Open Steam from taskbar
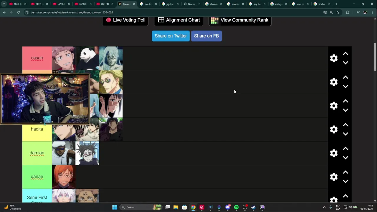 click(253, 207)
